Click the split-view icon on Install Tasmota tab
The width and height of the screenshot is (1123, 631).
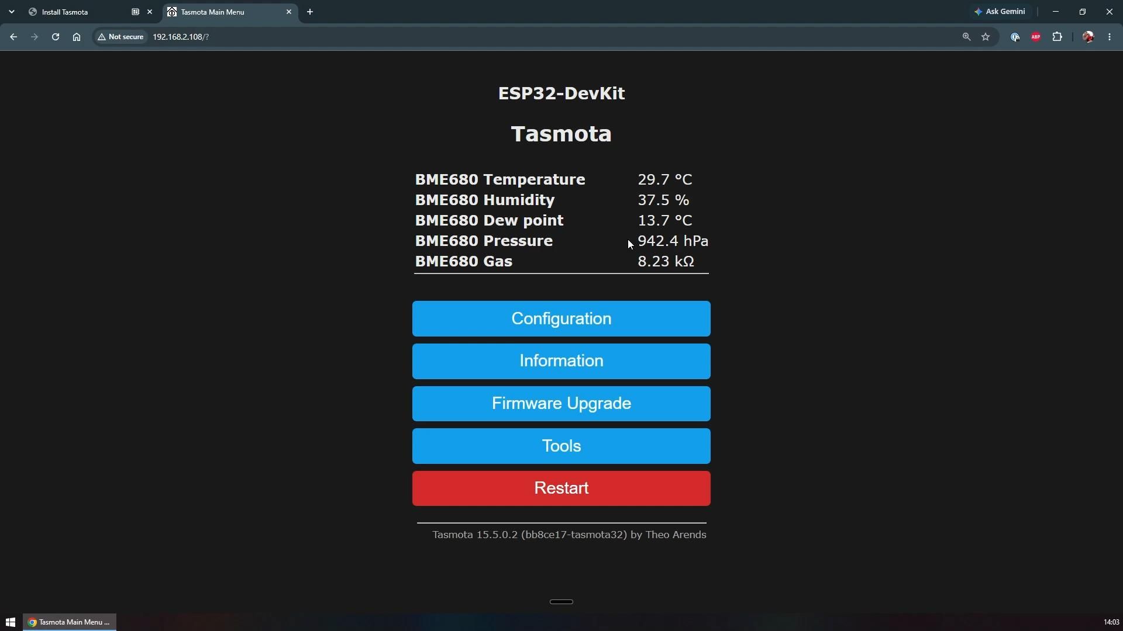coord(136,12)
